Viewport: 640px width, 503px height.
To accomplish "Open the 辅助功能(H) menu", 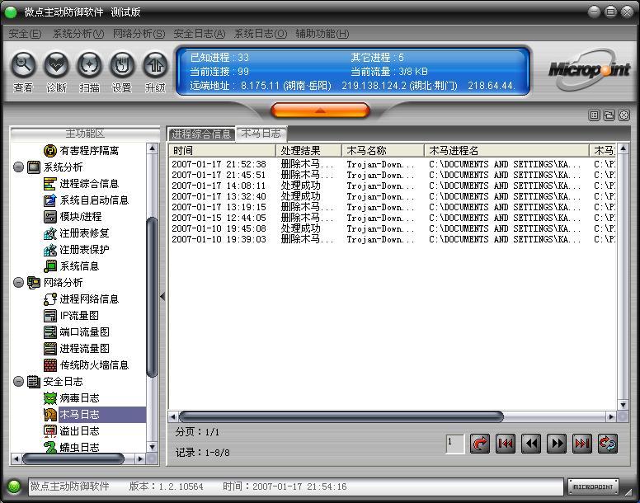I will (322, 34).
